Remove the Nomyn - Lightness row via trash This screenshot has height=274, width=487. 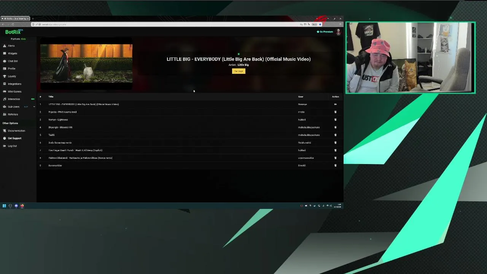[335, 119]
